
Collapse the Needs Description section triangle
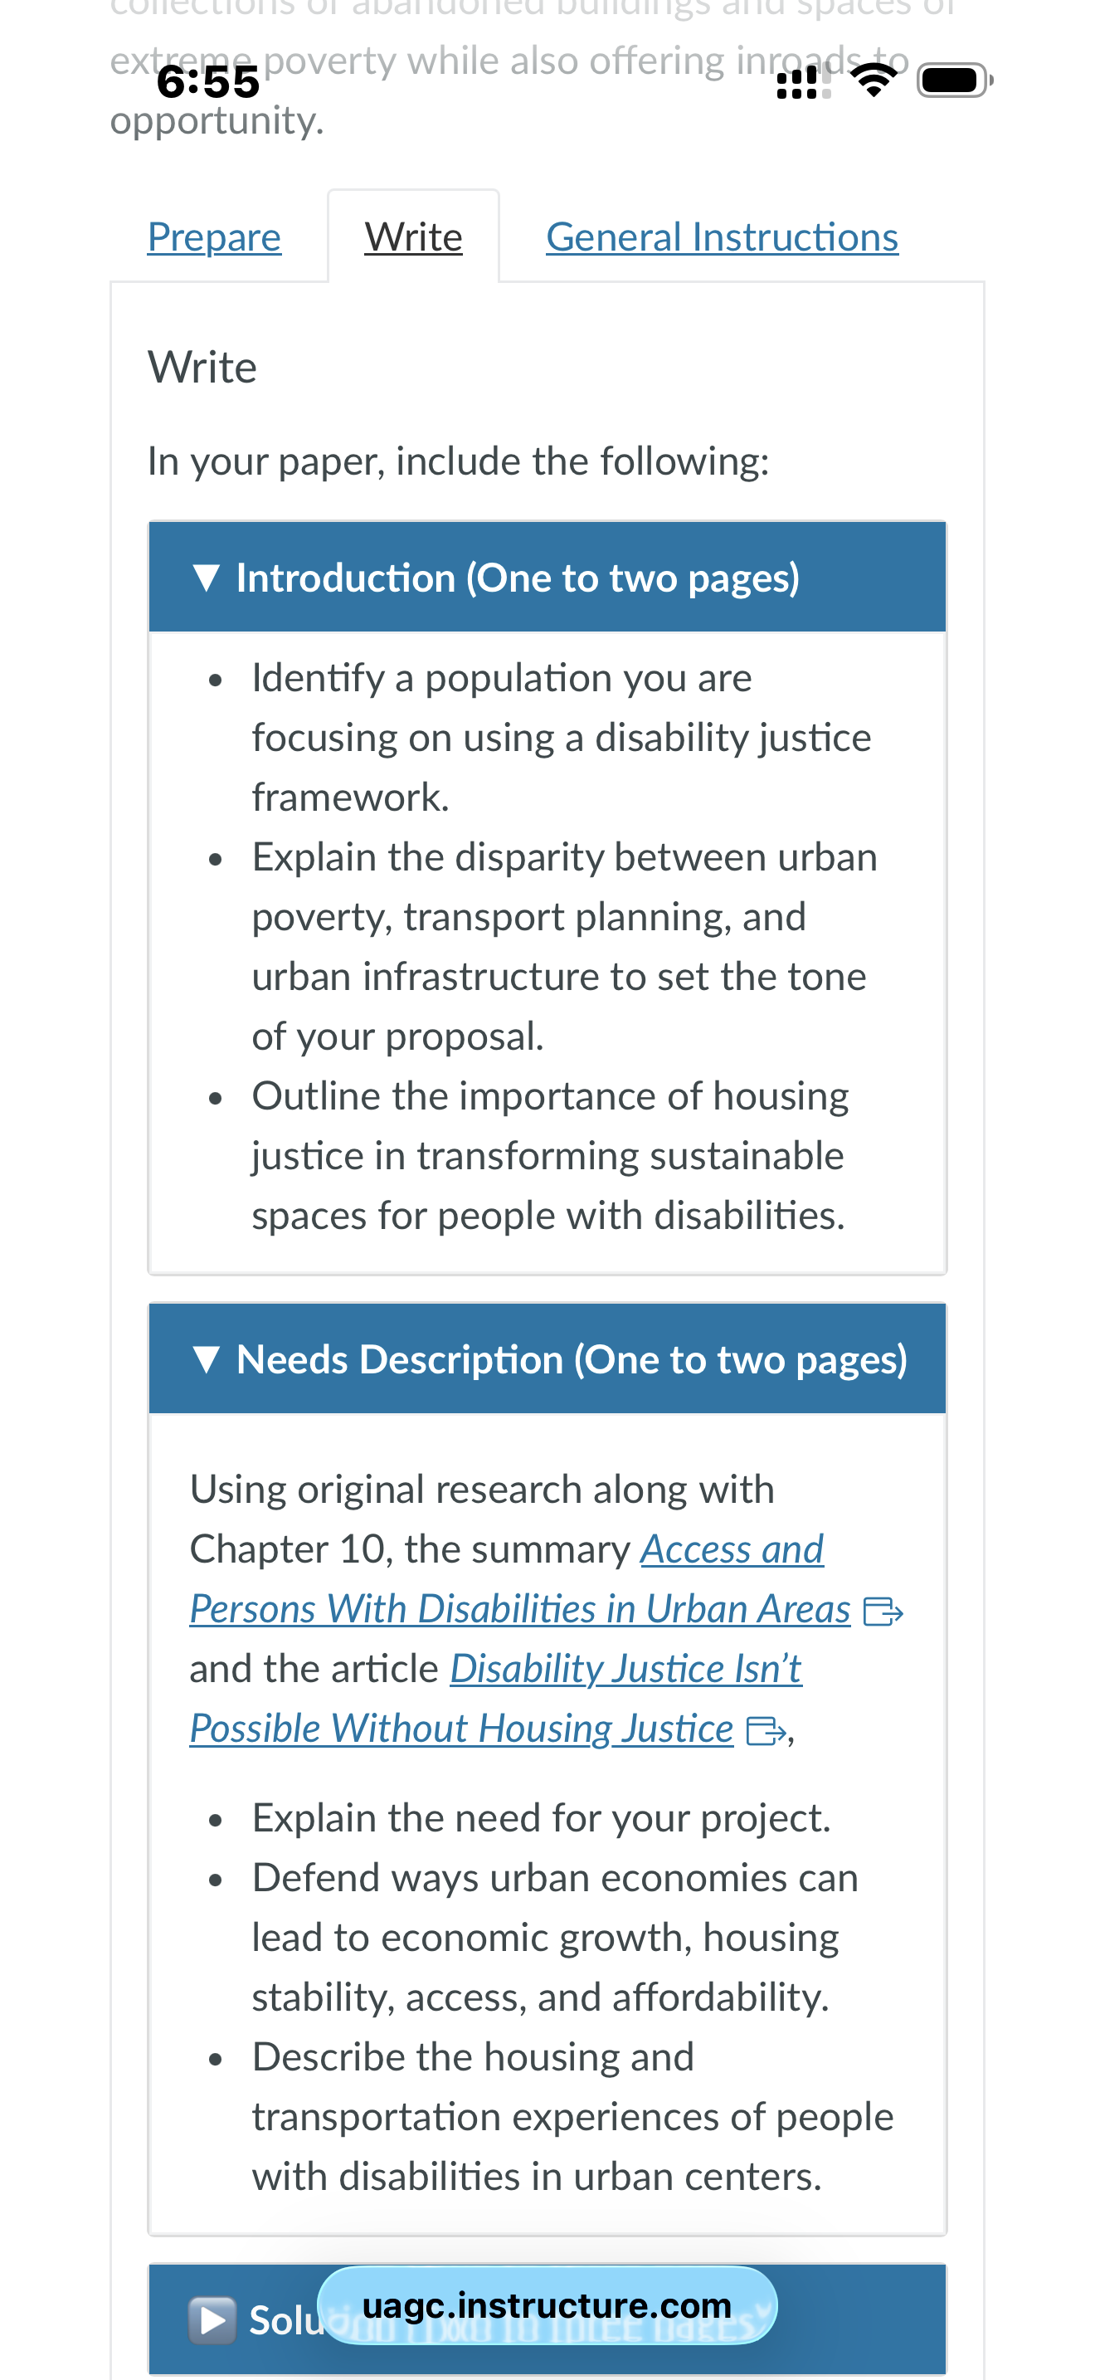(x=207, y=1359)
